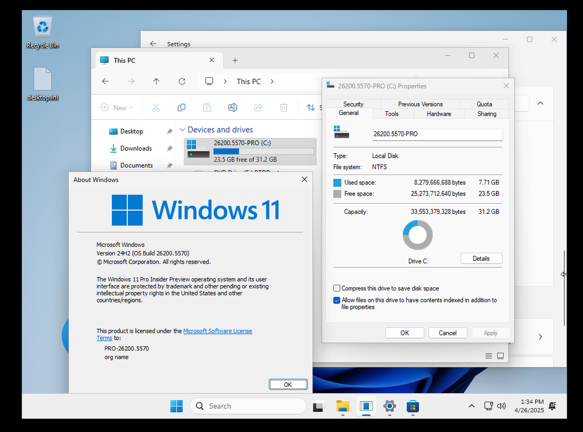Select the 26200.5570-PRO (C:) drive
Viewport: 583px width, 432px height.
pos(250,151)
